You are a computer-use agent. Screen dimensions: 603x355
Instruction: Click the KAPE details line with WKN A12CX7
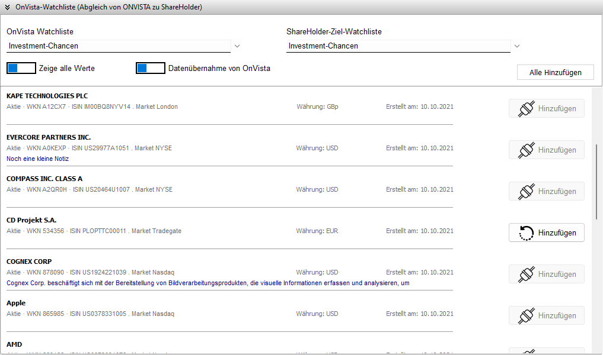[92, 106]
